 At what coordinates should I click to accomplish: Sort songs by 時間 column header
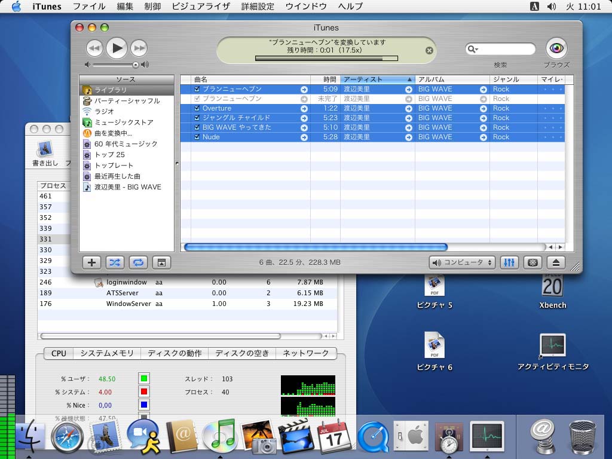click(x=326, y=79)
